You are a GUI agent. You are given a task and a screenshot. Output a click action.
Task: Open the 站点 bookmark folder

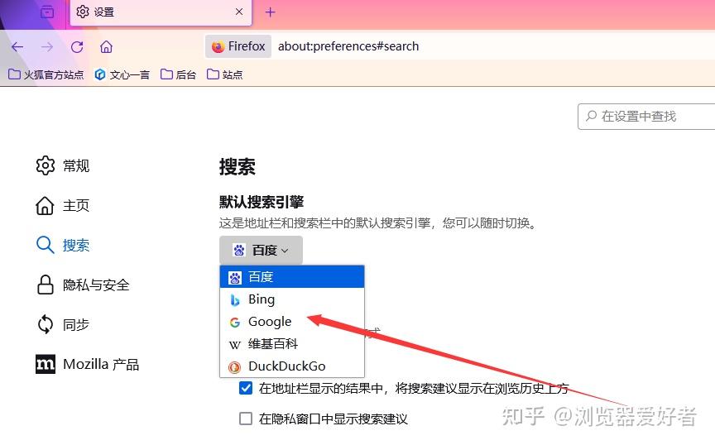[225, 74]
